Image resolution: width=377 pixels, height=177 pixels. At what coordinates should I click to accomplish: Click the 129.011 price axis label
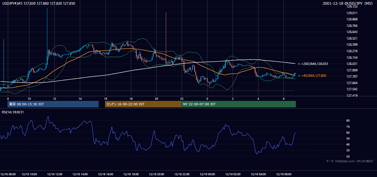pyautogui.click(x=352, y=13)
